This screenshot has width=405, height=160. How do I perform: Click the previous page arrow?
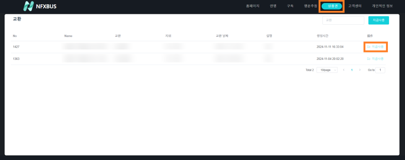343,70
